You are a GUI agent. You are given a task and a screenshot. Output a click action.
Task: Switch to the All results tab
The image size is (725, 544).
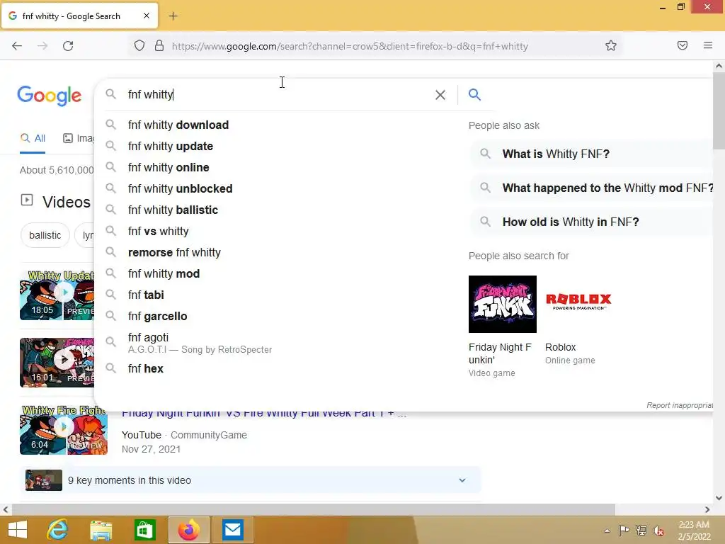point(33,138)
